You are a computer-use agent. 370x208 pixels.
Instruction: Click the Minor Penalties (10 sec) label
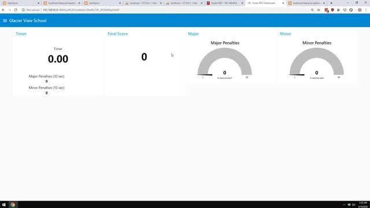coord(46,88)
